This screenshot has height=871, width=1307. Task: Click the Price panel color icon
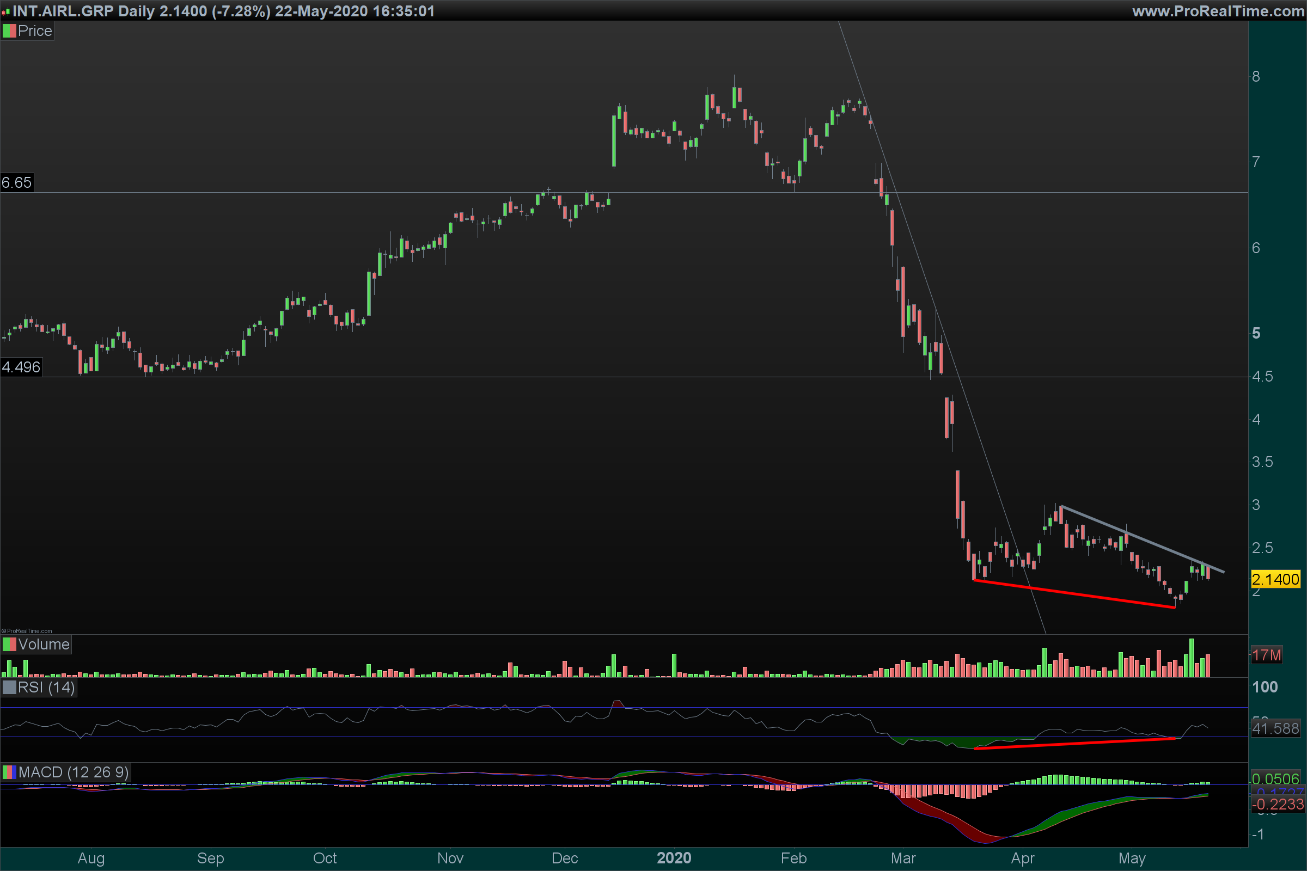coord(9,31)
